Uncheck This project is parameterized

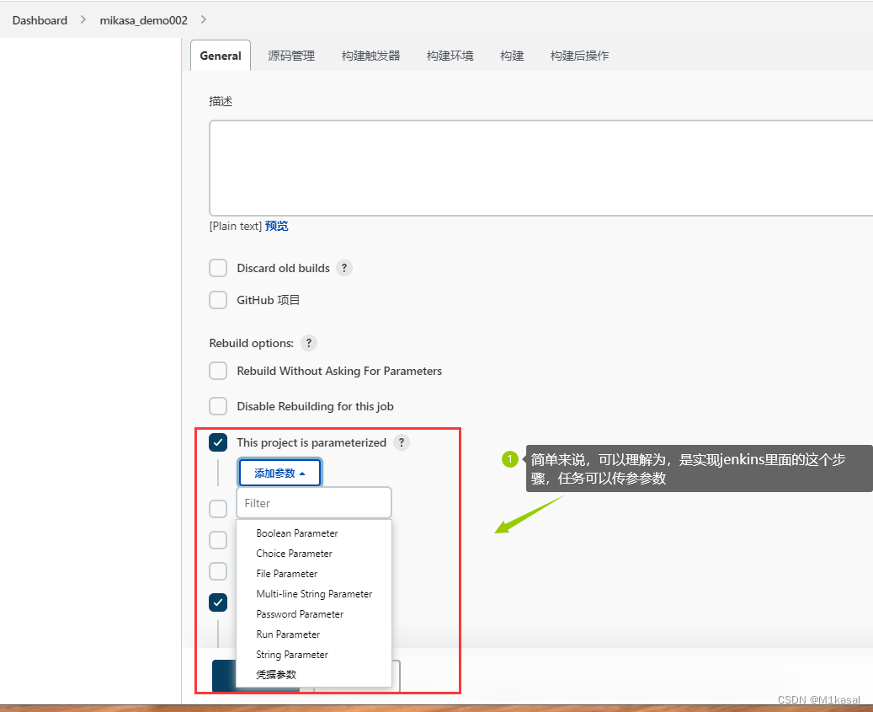(x=218, y=442)
